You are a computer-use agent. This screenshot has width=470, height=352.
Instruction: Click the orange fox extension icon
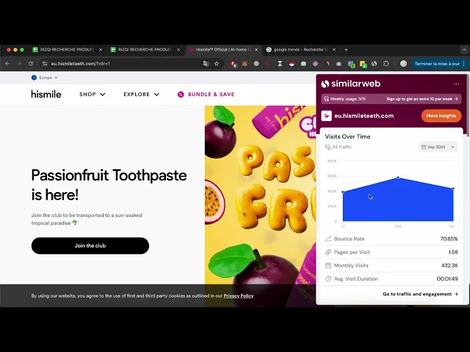click(245, 64)
